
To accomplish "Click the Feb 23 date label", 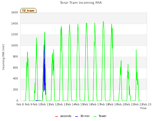I will click(147, 104).
